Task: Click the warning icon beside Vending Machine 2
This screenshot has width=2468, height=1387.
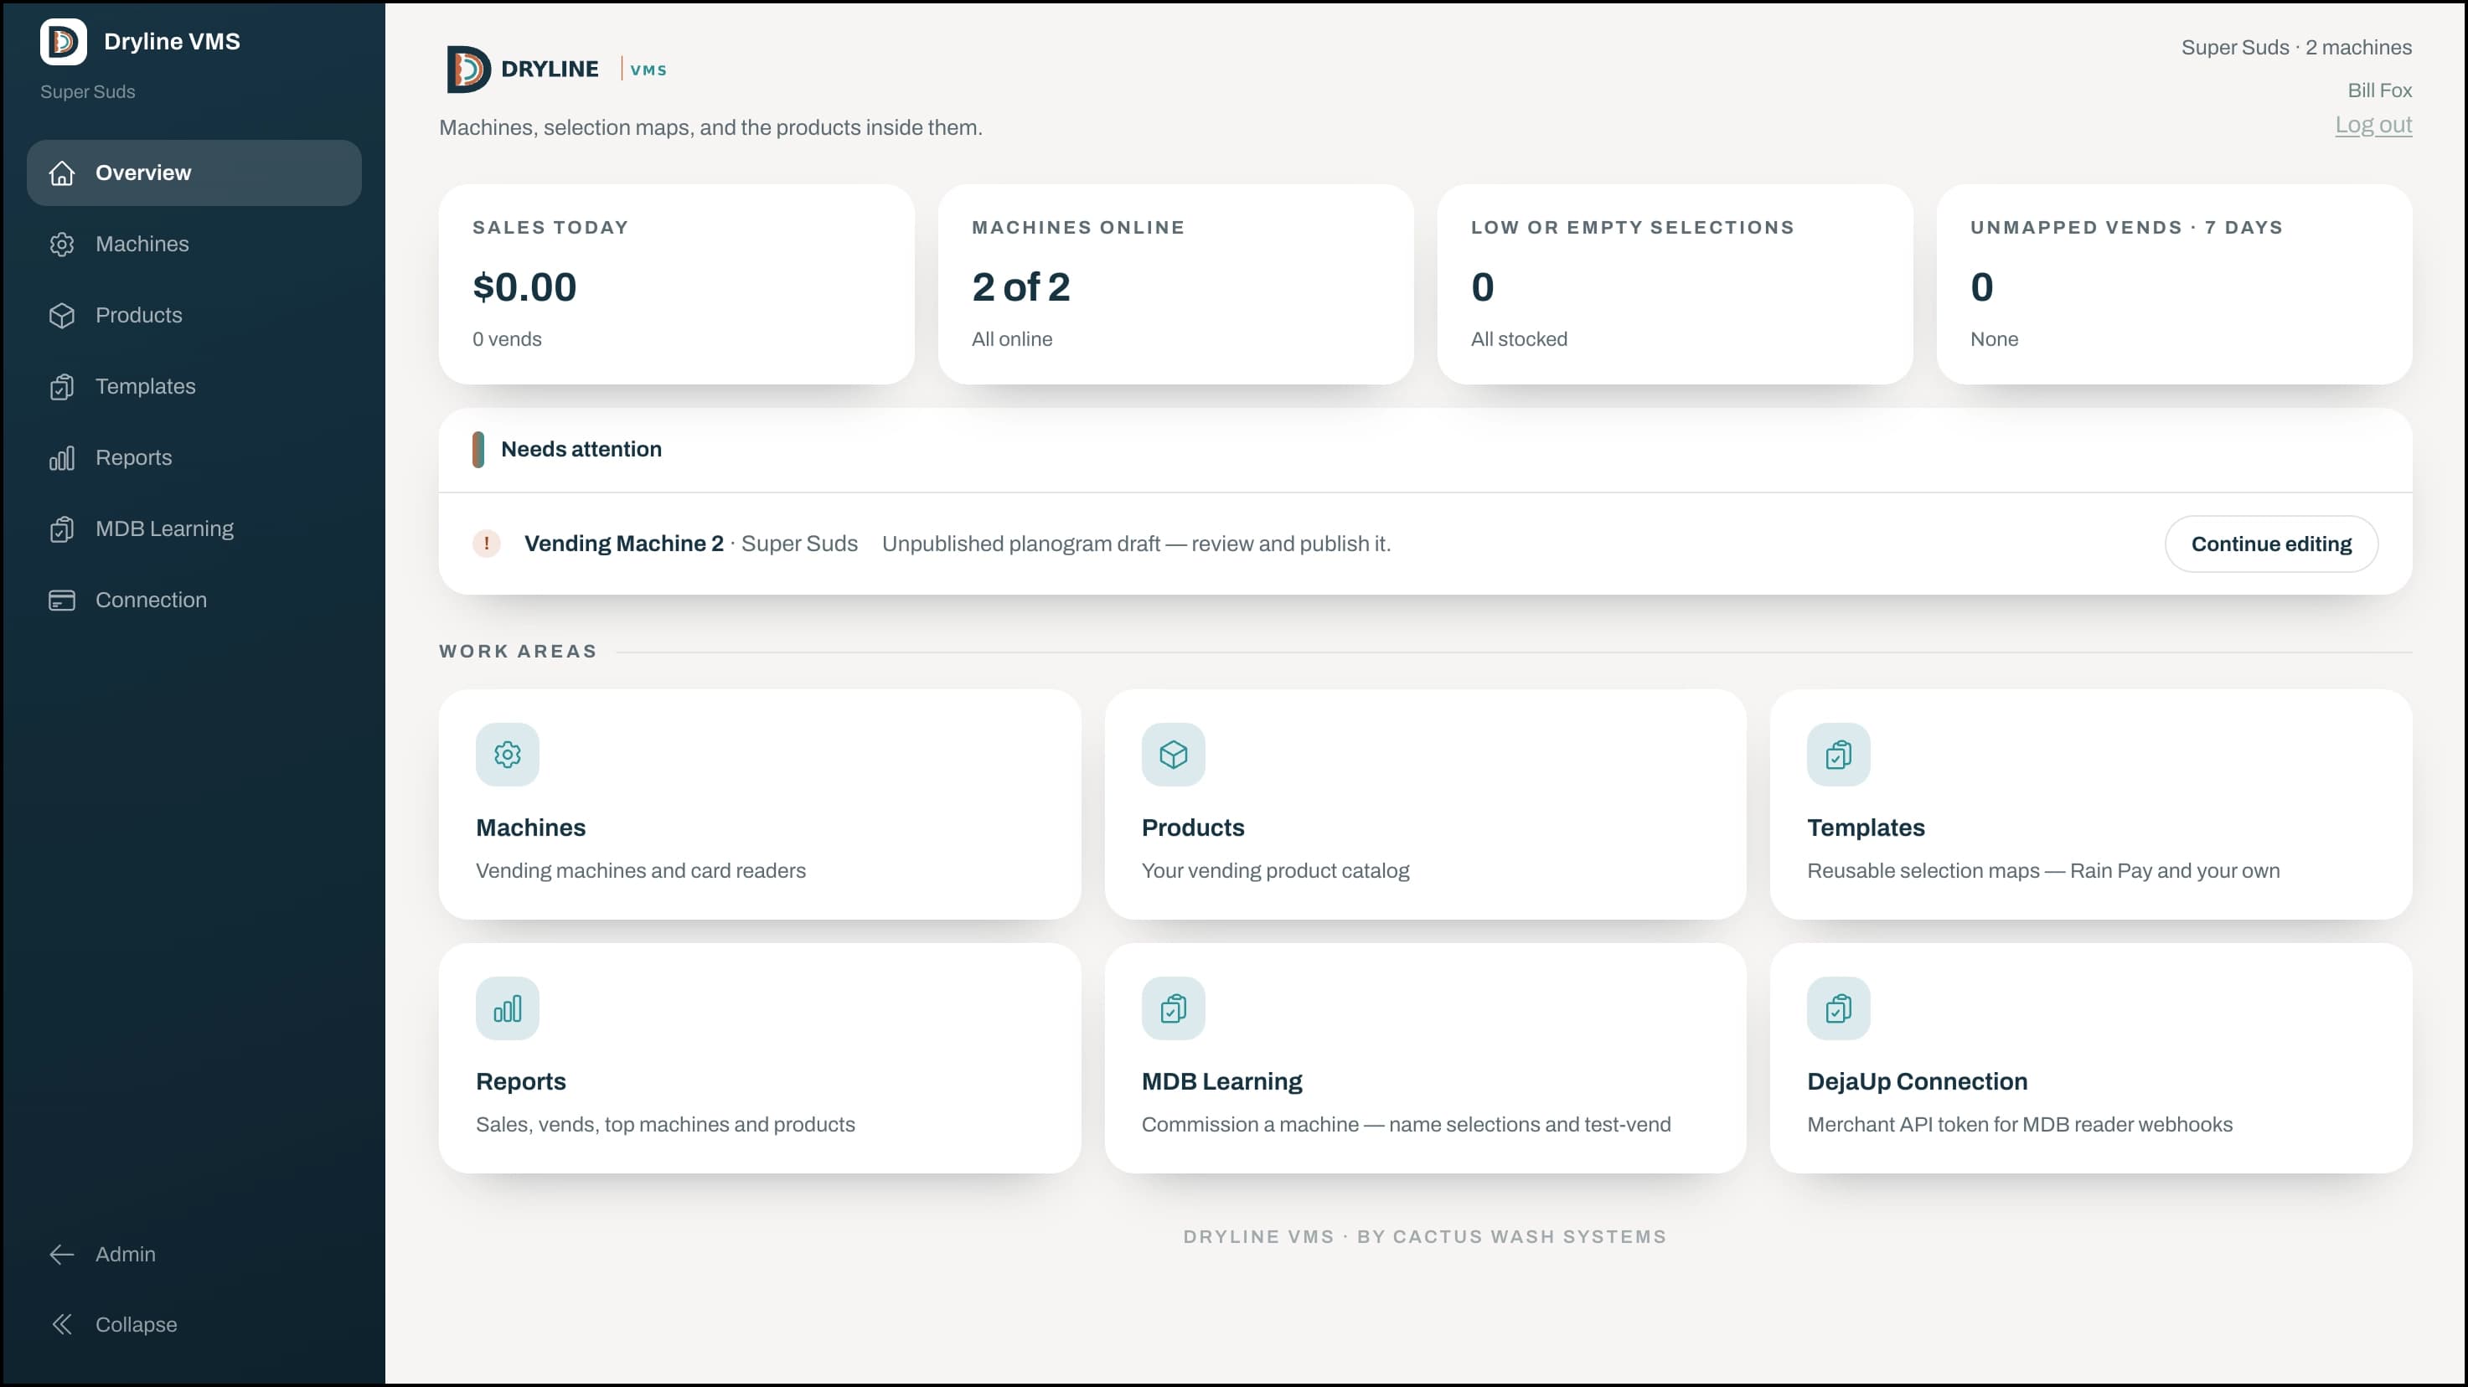Action: coord(487,544)
